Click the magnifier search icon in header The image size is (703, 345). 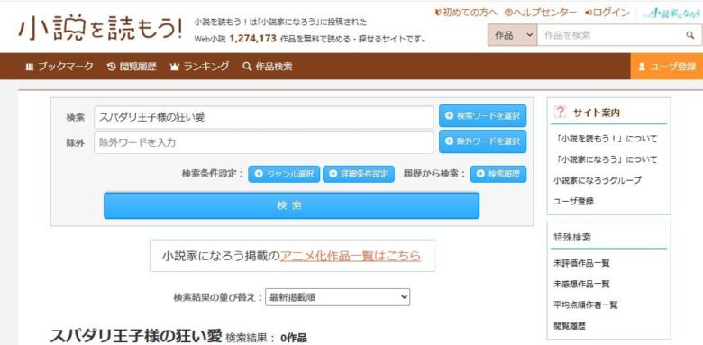pos(690,35)
